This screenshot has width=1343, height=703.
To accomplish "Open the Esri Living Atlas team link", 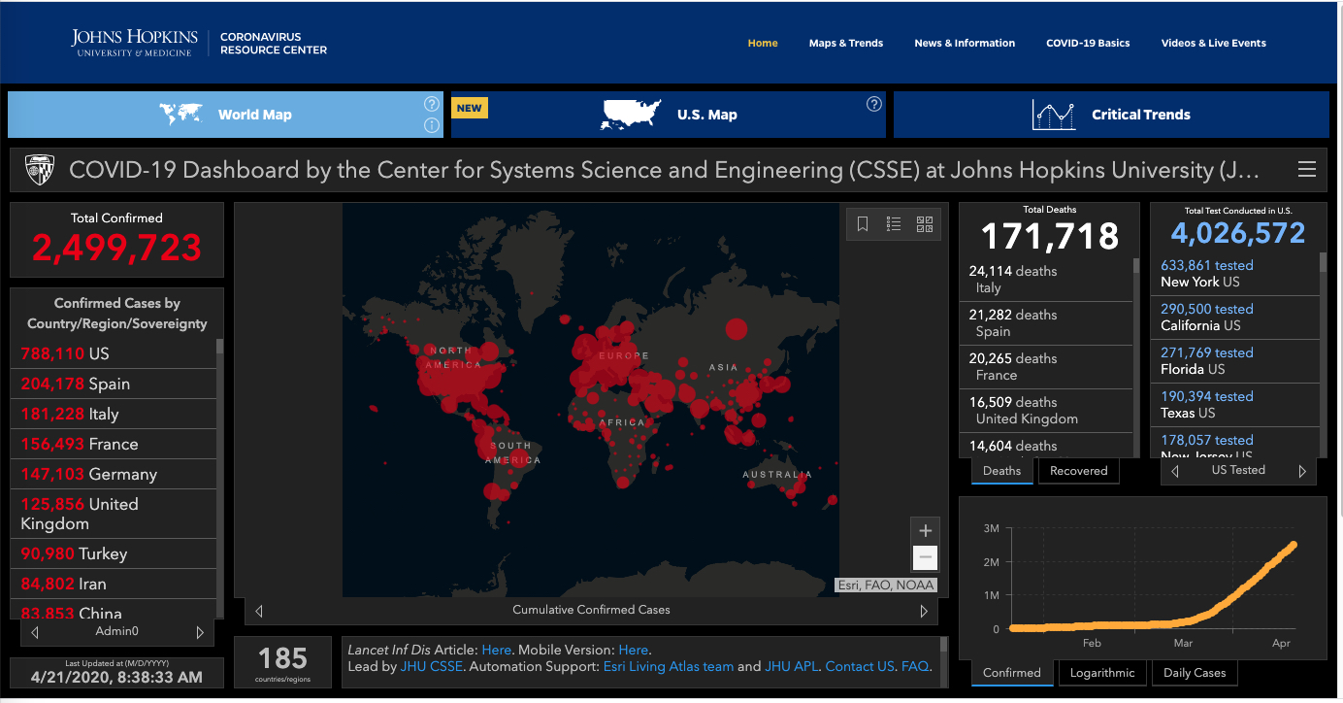I will pos(668,666).
